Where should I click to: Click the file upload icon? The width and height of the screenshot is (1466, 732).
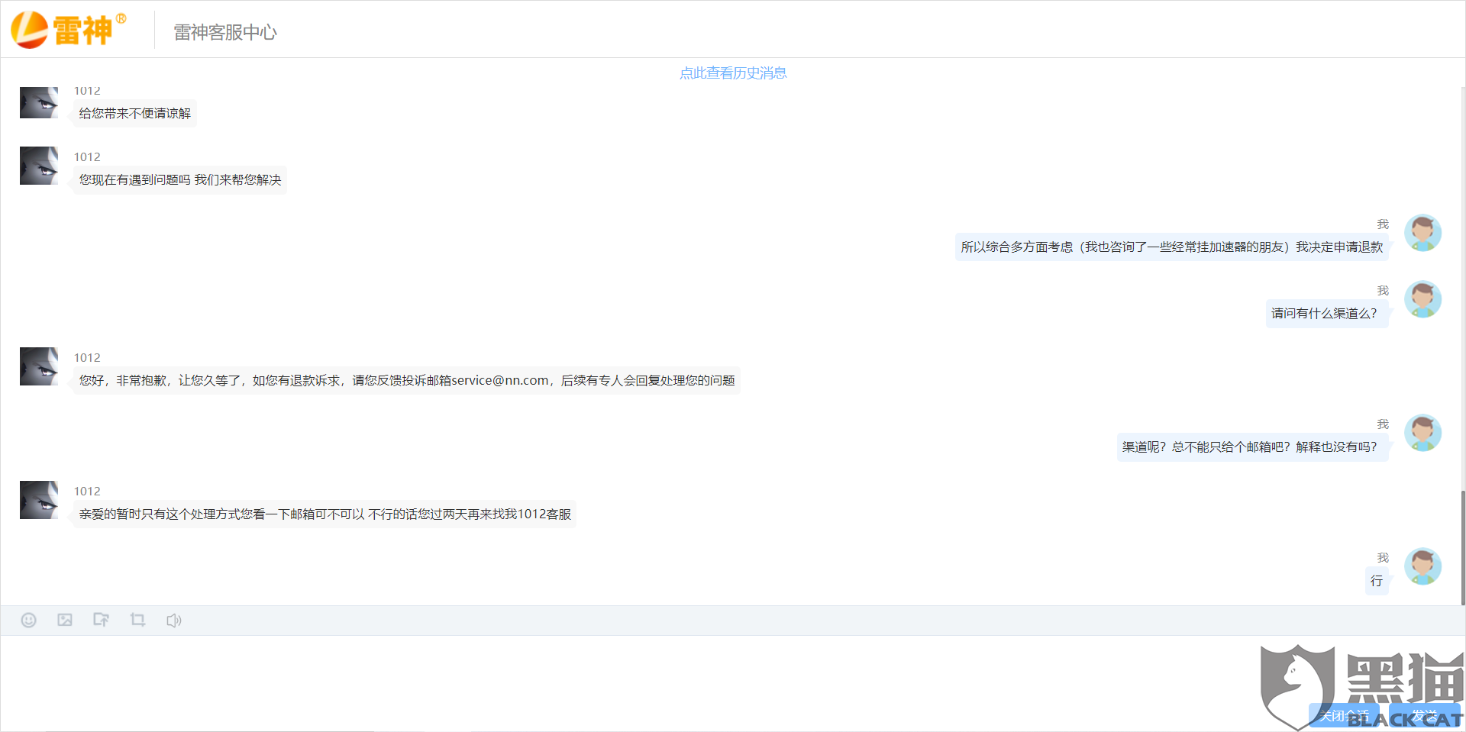tap(101, 620)
